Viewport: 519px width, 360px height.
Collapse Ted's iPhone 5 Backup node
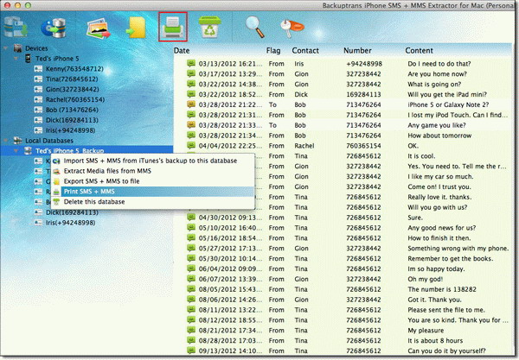click(16, 151)
